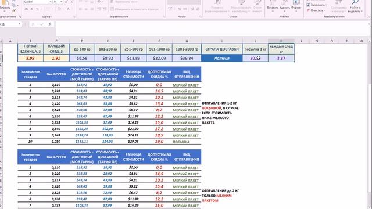Select the cell with value $6,58

pos(82,58)
